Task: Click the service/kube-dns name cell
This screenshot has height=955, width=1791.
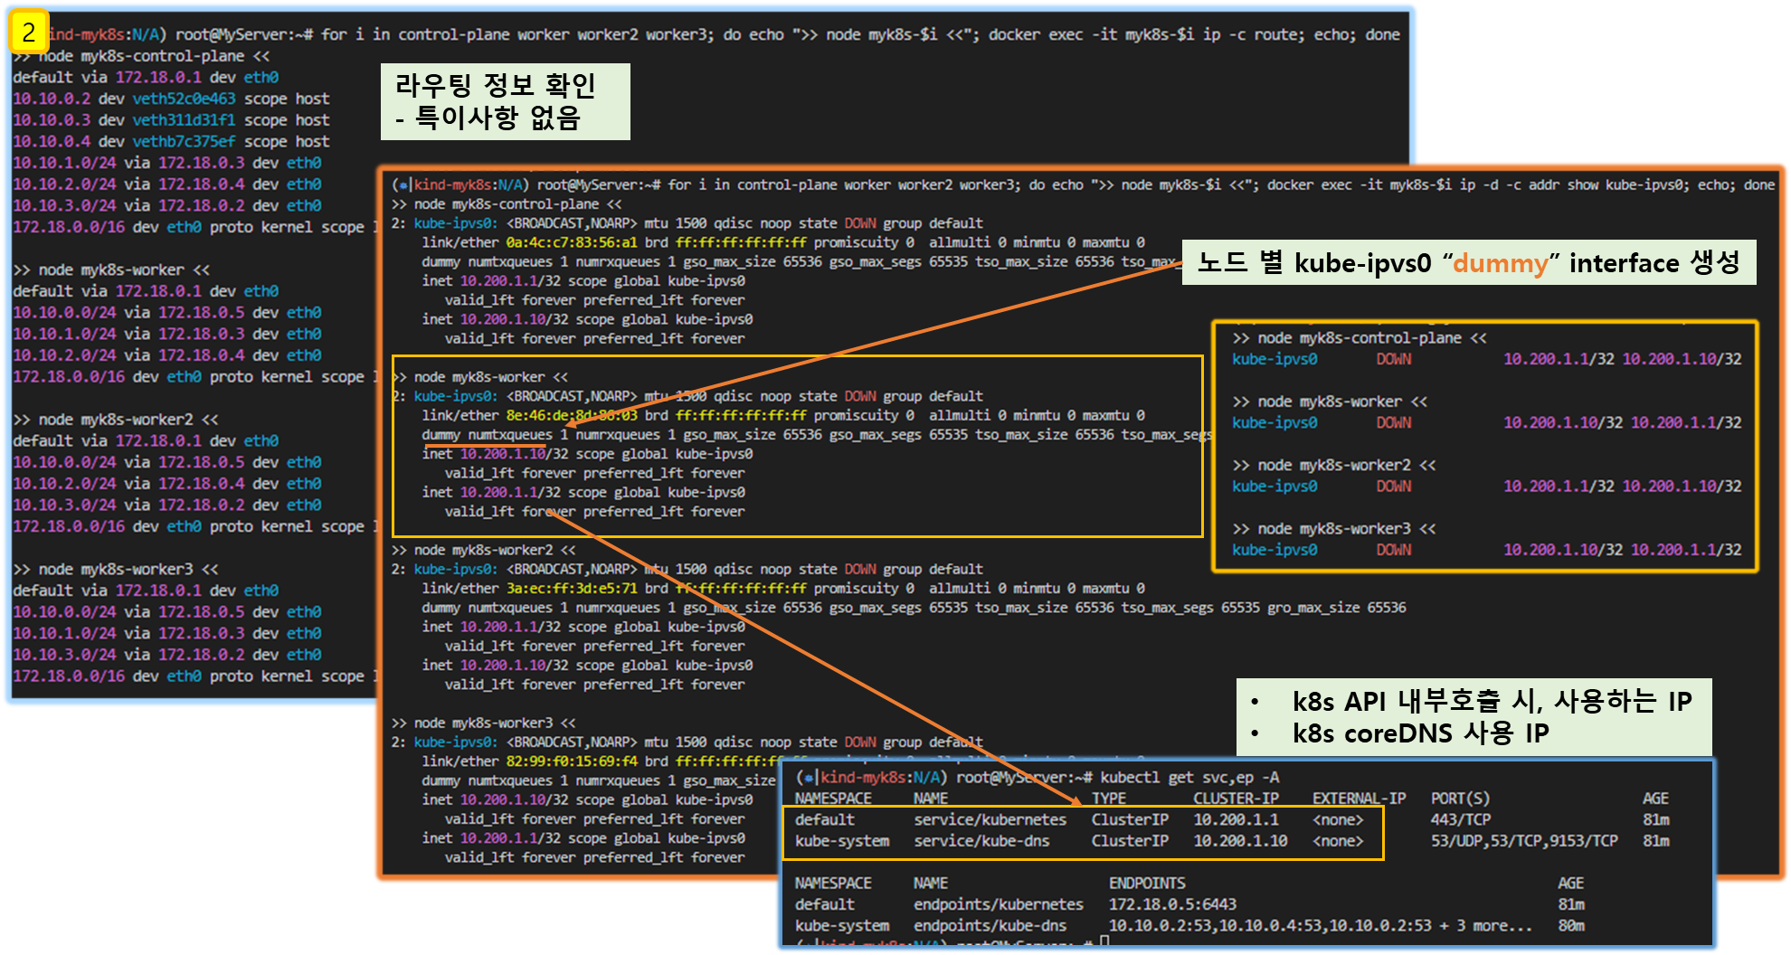Action: coord(981,841)
